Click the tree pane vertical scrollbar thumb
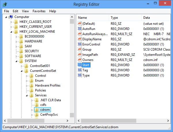The image size is (173, 132). (x=72, y=21)
